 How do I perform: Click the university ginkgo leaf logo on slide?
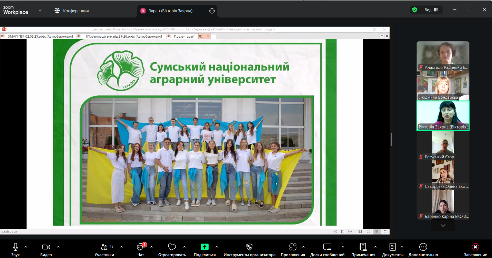coord(121,70)
